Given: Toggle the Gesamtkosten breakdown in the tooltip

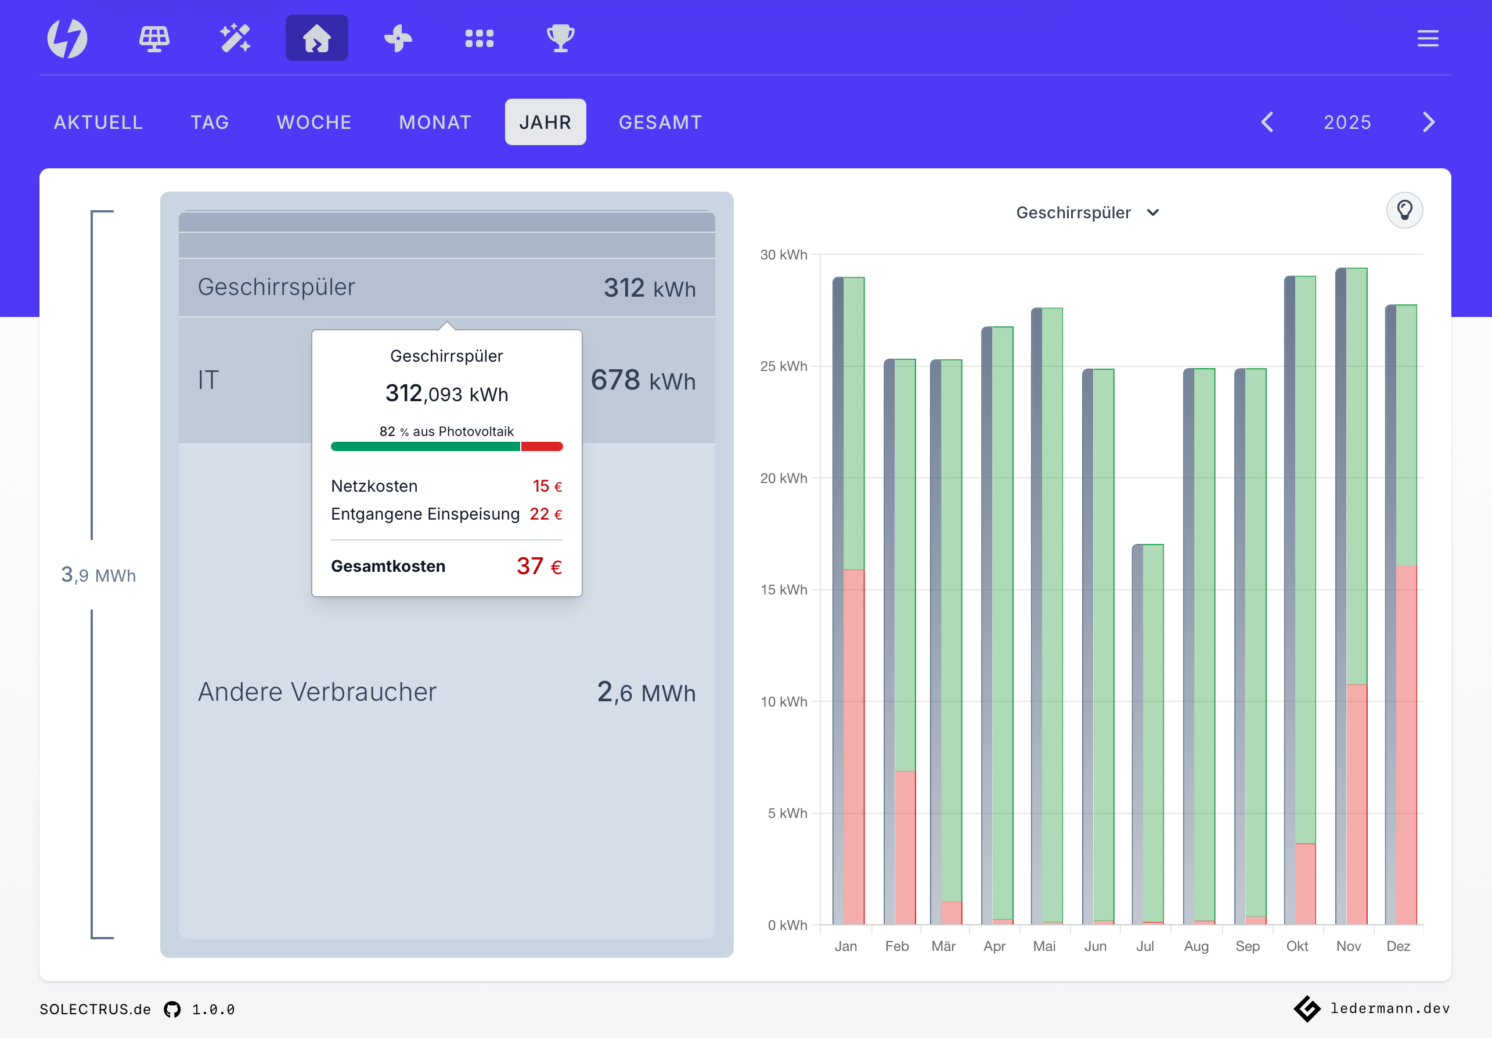Looking at the screenshot, I should click(x=446, y=565).
